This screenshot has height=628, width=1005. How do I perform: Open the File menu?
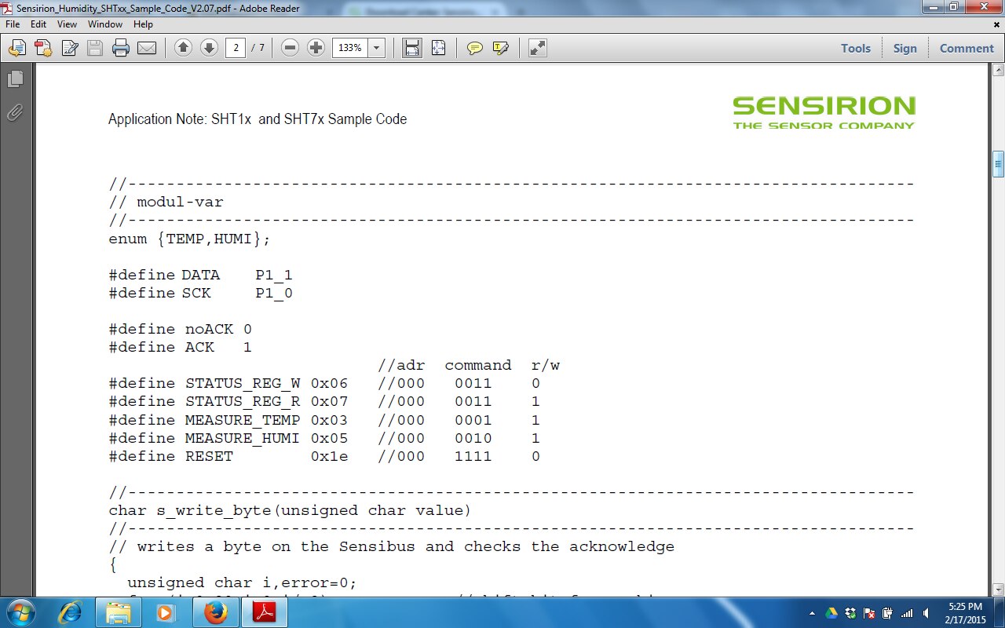13,24
